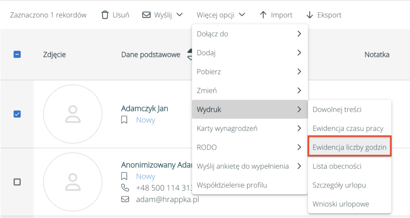Expand the Wyślij dropdown arrow

pyautogui.click(x=180, y=15)
